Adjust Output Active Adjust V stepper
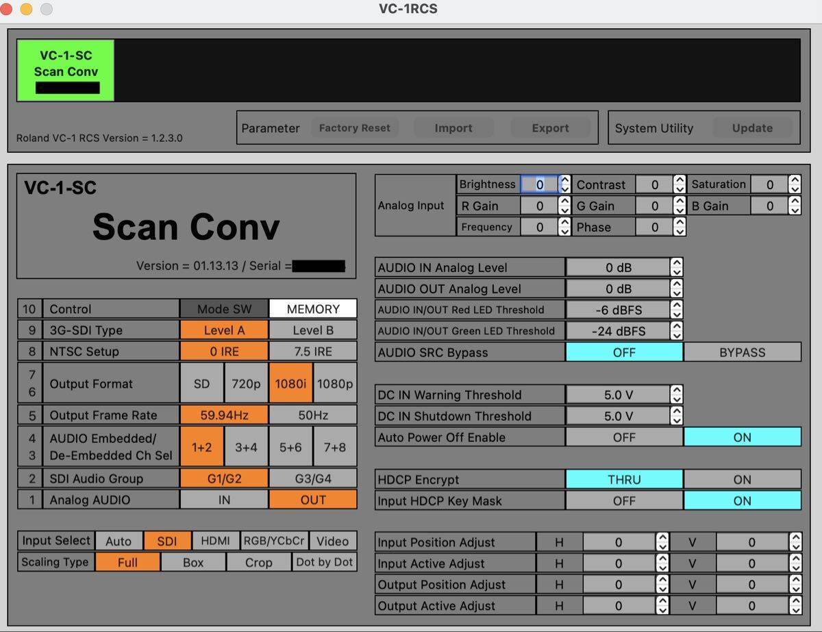This screenshot has height=632, width=822. (795, 606)
